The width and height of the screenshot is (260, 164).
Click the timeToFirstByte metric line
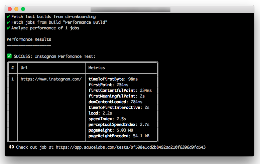pos(113,79)
